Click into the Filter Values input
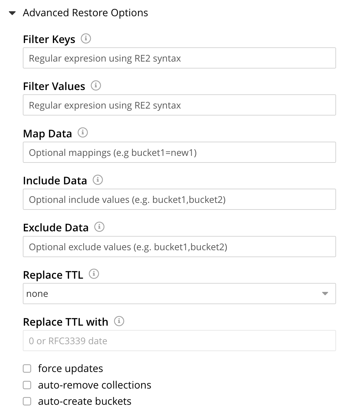The image size is (343, 417). (179, 105)
